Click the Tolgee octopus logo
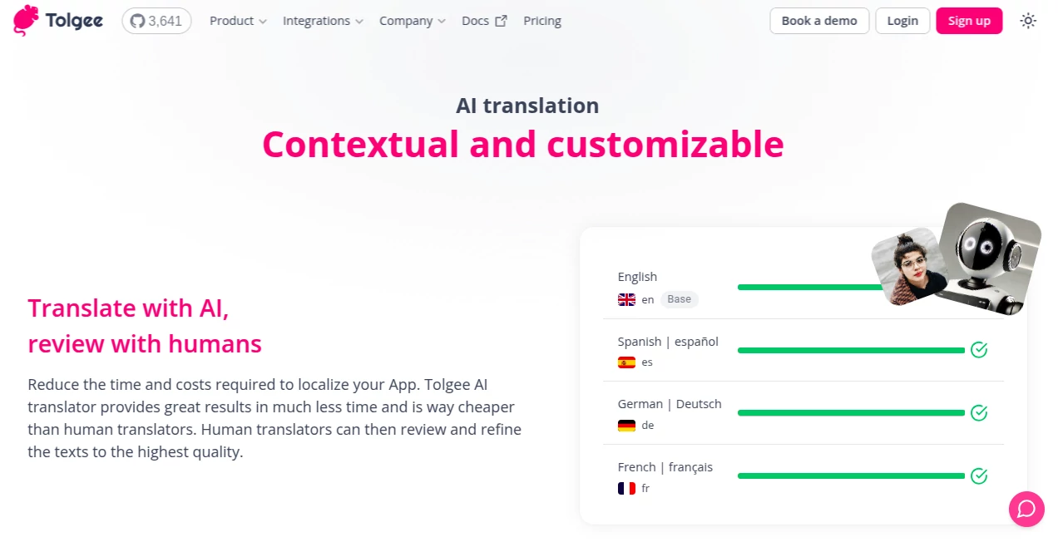 pos(23,20)
